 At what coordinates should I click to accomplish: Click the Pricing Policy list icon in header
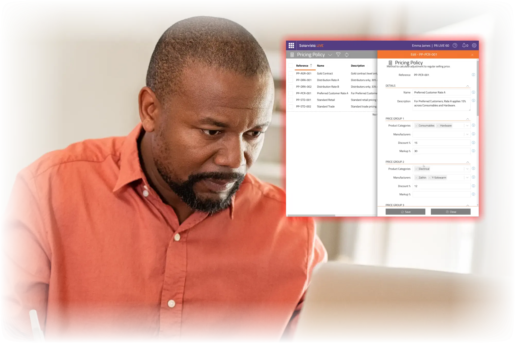(x=292, y=55)
